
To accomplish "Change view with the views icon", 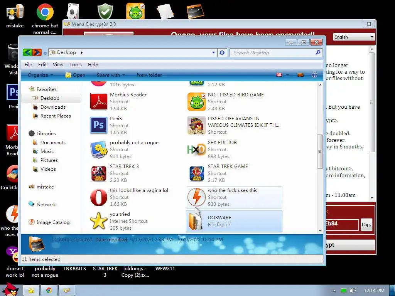I will [x=279, y=75].
